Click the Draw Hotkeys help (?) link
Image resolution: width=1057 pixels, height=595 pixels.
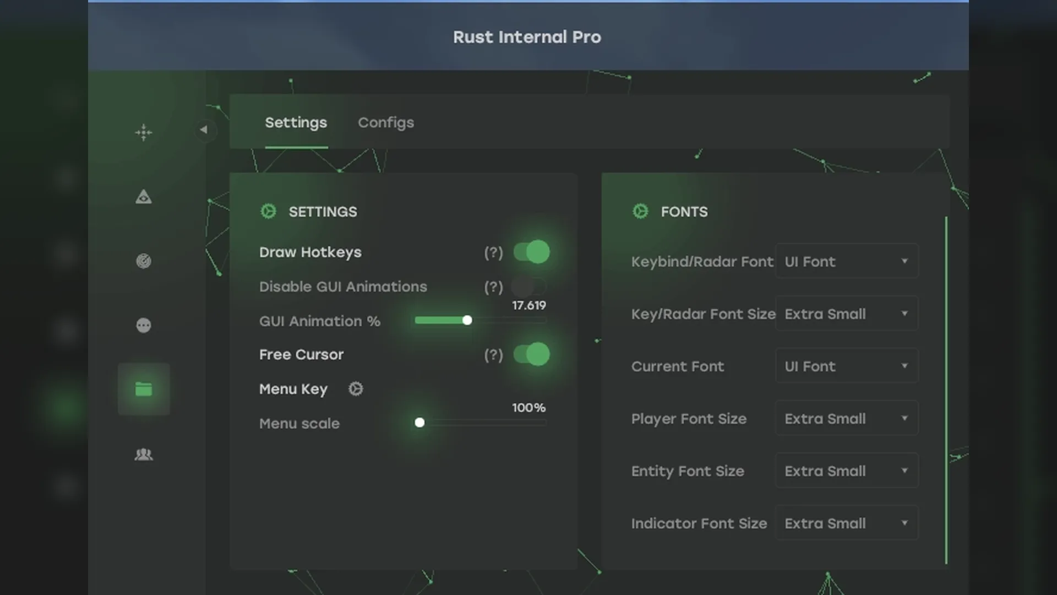[493, 253]
